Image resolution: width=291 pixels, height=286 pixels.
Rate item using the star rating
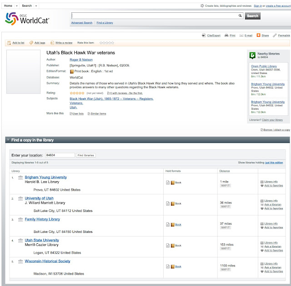point(107,43)
